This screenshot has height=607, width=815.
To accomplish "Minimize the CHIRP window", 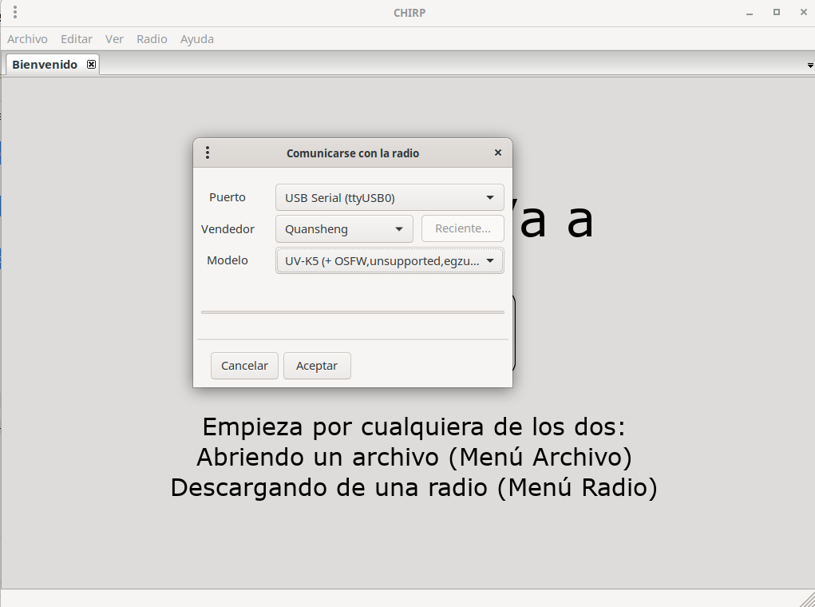I will pos(750,13).
